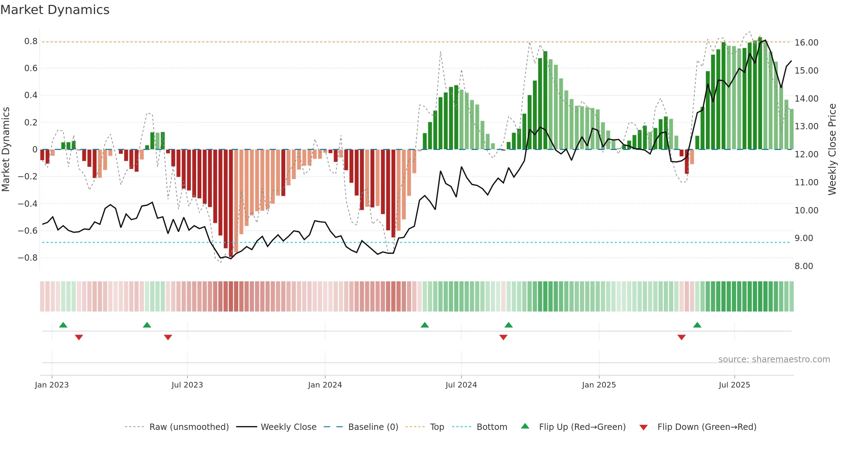Click the 12.00 price tick label
The height and width of the screenshot is (473, 842).
click(x=807, y=155)
